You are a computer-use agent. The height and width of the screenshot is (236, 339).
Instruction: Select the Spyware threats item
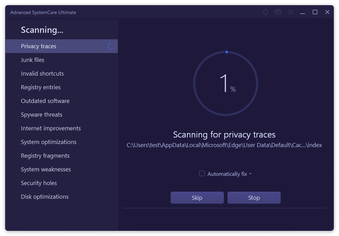(x=41, y=115)
